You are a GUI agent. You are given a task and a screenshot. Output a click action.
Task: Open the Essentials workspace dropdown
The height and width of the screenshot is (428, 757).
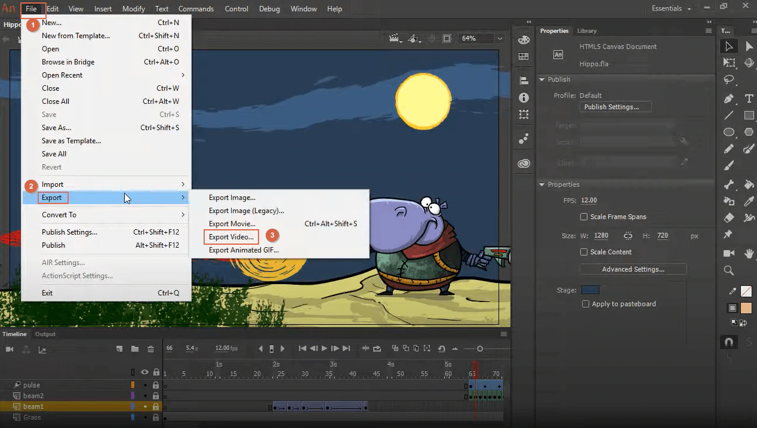[x=672, y=8]
